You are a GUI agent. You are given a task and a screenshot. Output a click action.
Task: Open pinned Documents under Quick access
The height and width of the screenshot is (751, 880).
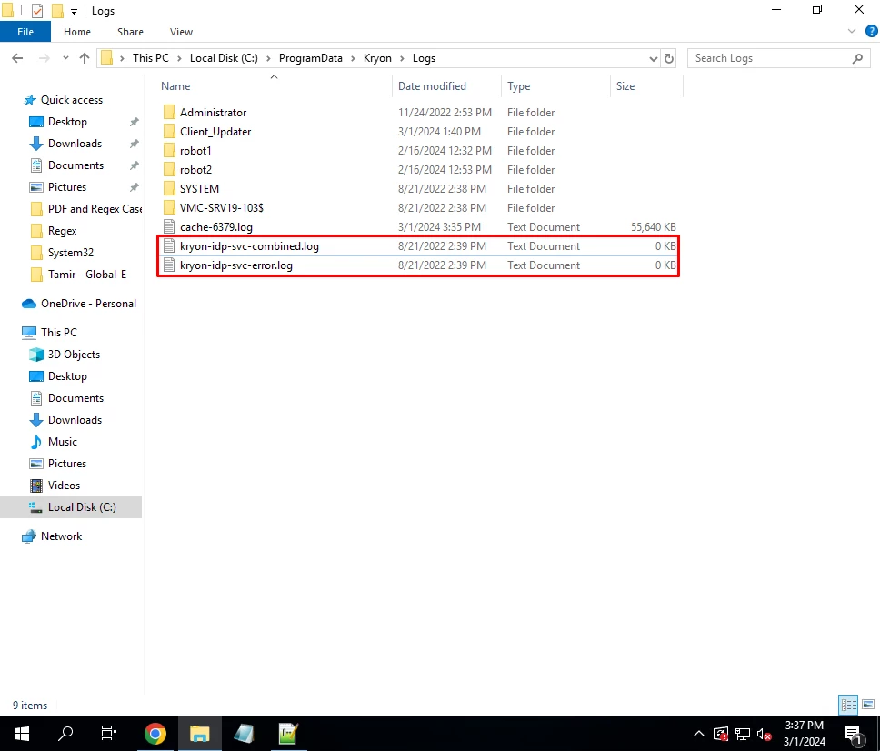75,165
